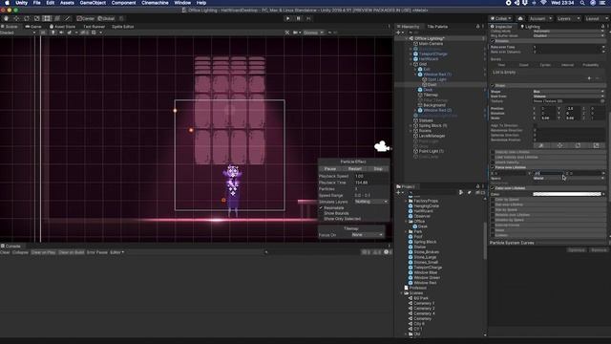Click the shape gizmo edit tool icon
Image resolution: width=611 pixels, height=344 pixels.
point(541,145)
